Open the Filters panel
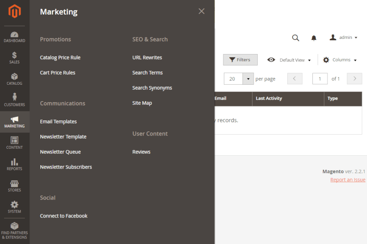This screenshot has height=244, width=367. 240,60
